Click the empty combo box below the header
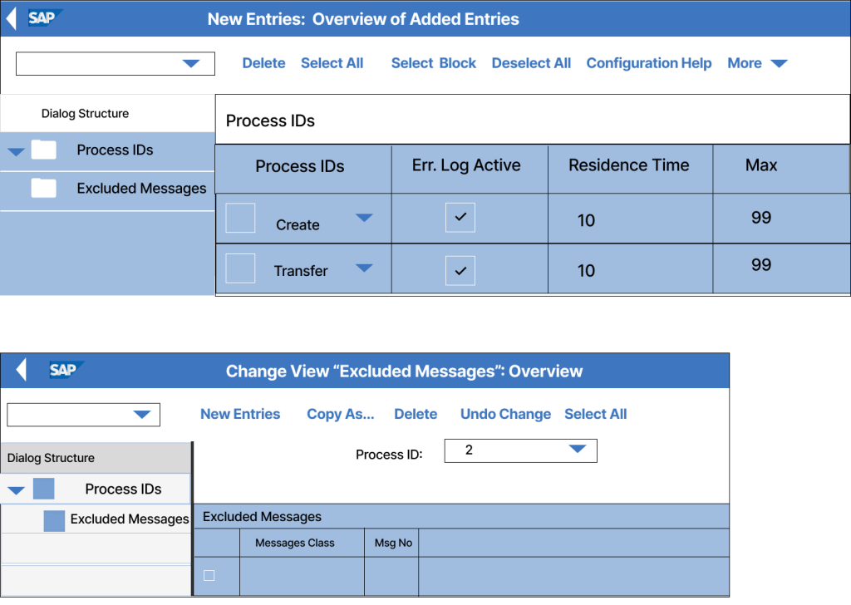The height and width of the screenshot is (605, 851). tap(115, 63)
